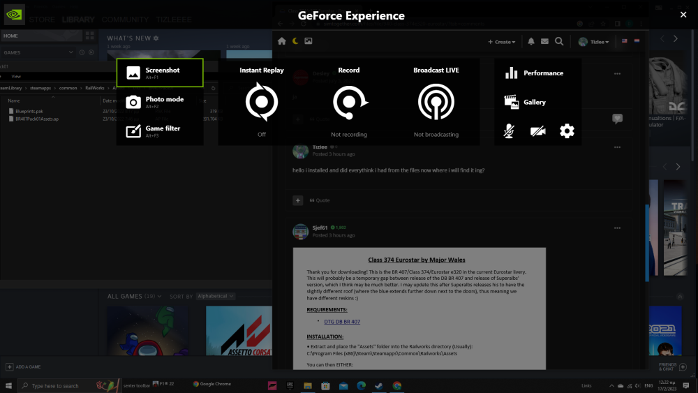Open Steam taskbar icon
The image size is (698, 393).
379,385
